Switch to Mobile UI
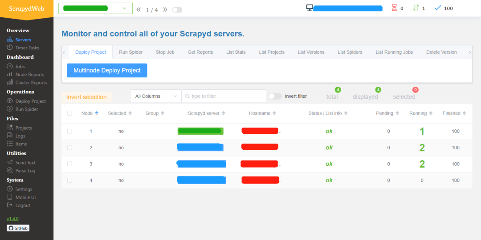Viewport: 481px width, 240px height. pyautogui.click(x=21, y=197)
